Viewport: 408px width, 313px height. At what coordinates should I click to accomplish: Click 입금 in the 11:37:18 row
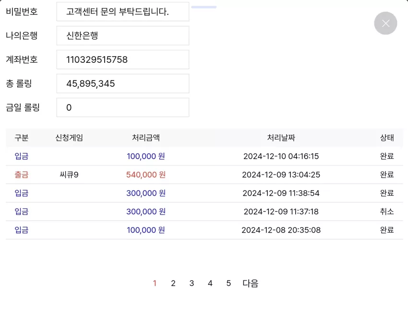(22, 211)
